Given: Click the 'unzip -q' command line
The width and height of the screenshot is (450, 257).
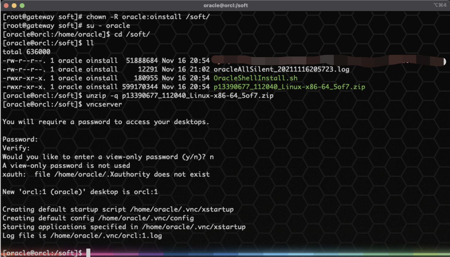Looking at the screenshot, I should click(x=138, y=96).
